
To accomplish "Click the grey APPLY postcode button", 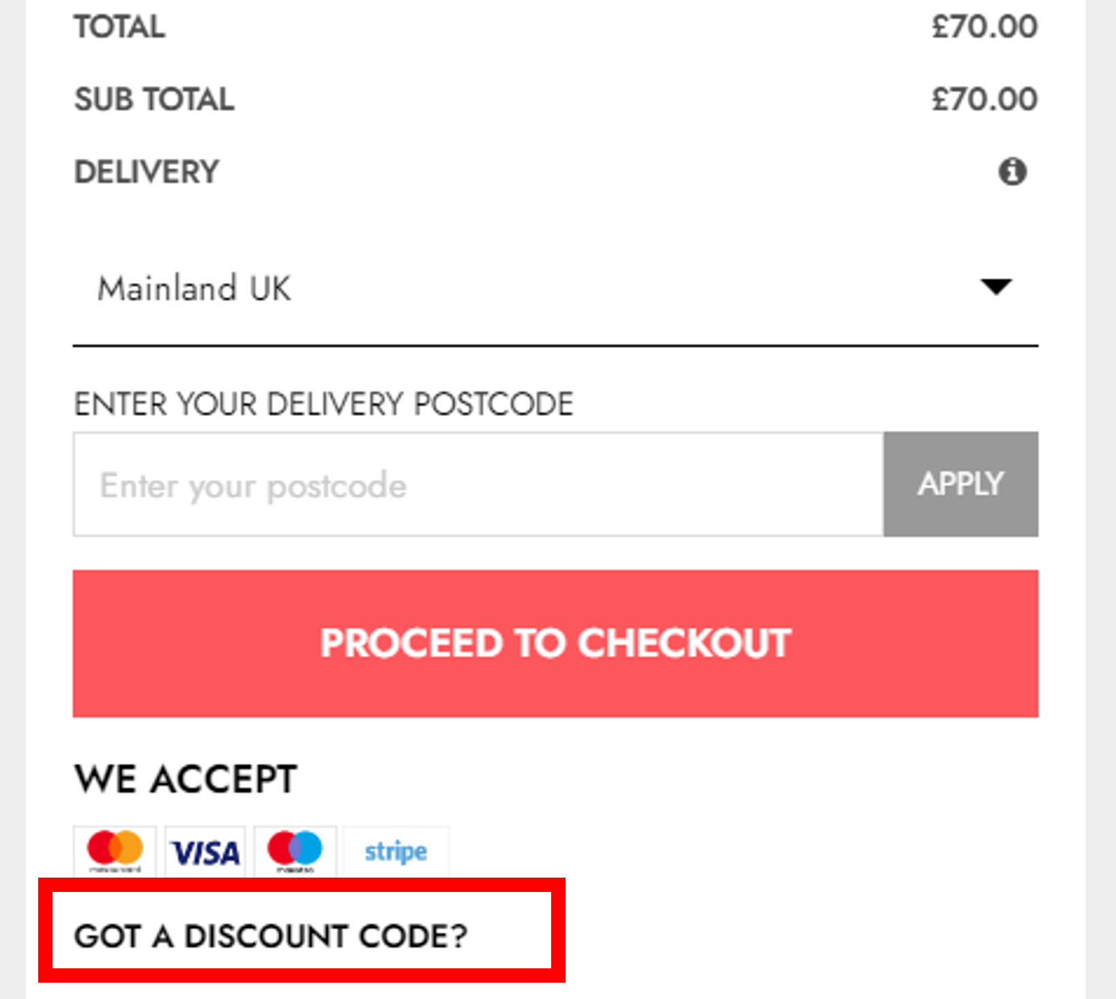I will (961, 484).
